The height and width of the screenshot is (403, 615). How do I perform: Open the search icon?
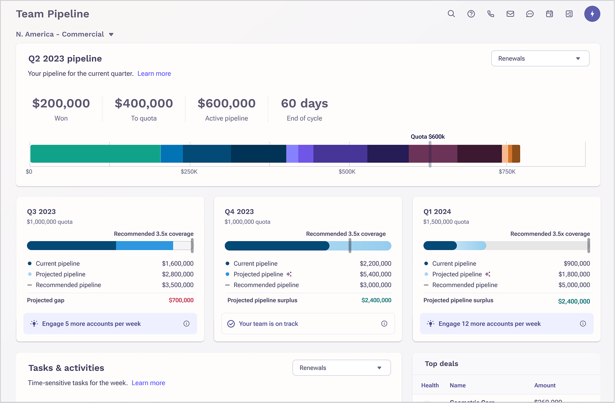click(451, 14)
